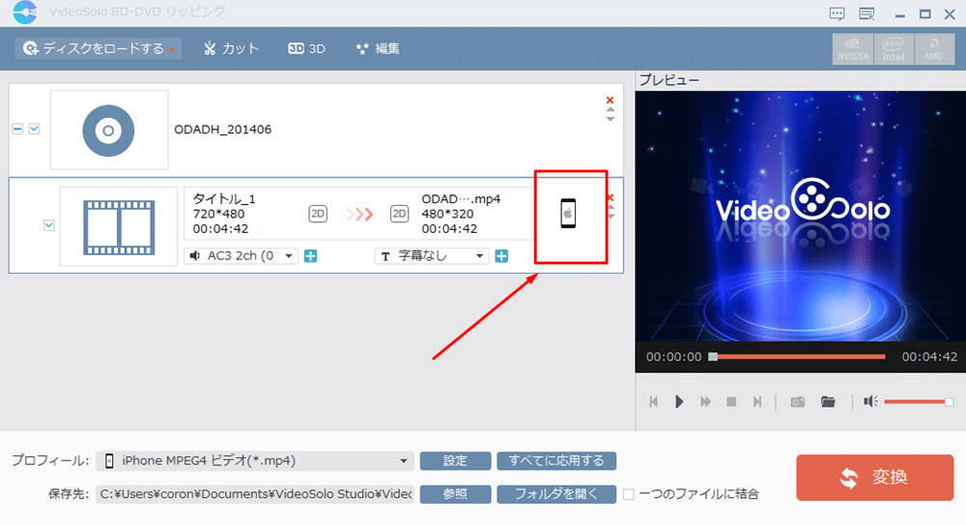This screenshot has width=966, height=525.
Task: Stop the preview playback
Action: tap(731, 401)
